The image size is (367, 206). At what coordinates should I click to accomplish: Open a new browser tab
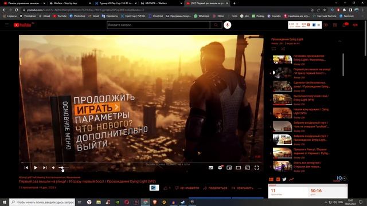click(x=235, y=3)
